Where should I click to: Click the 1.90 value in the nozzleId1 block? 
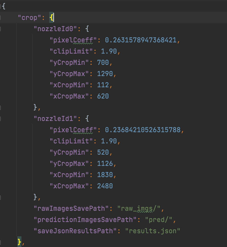click(109, 141)
